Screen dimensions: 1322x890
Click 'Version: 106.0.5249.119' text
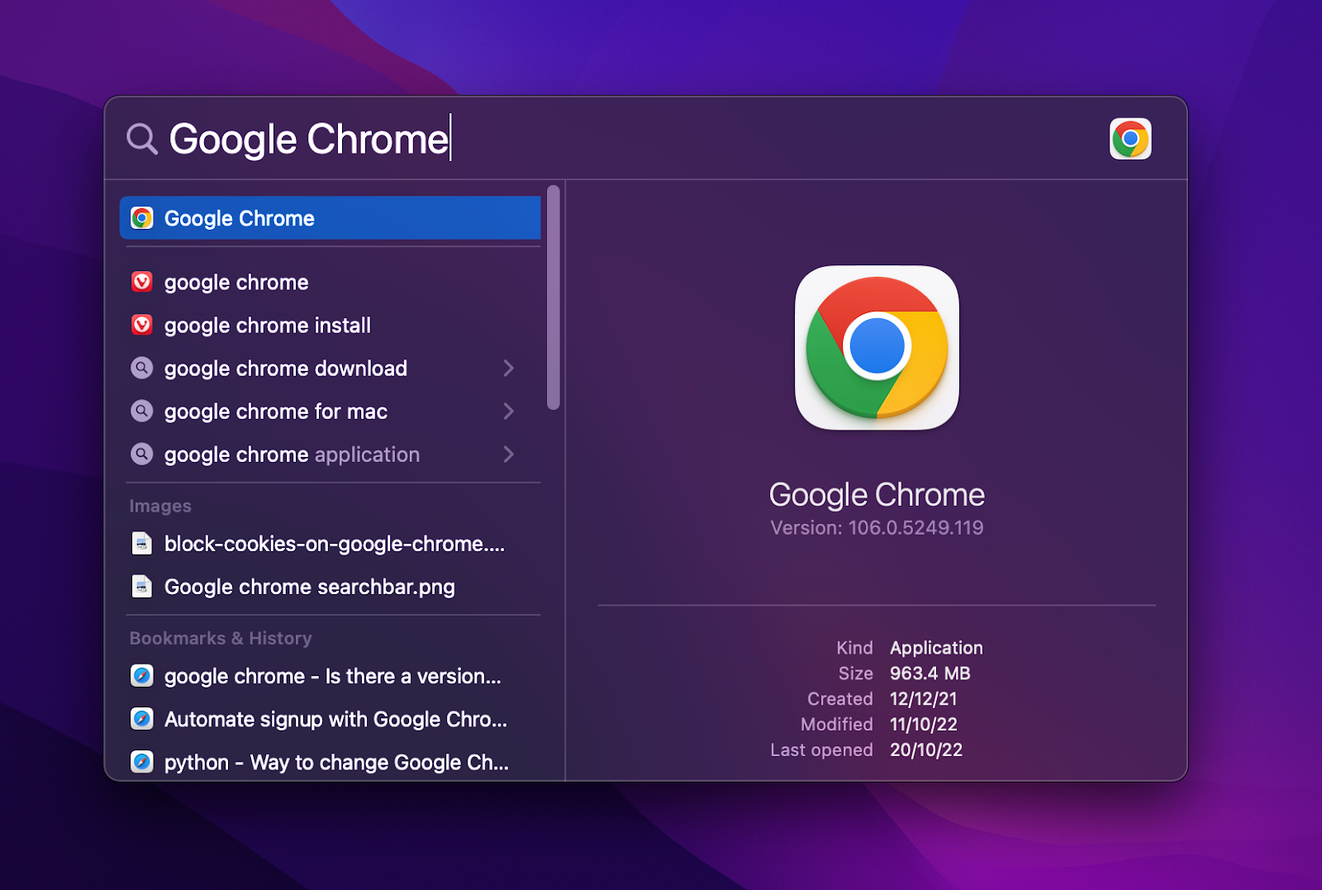[x=877, y=528]
